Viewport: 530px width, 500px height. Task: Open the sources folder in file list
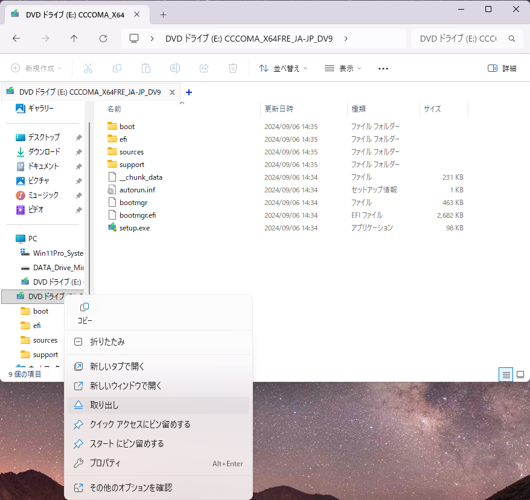[131, 152]
